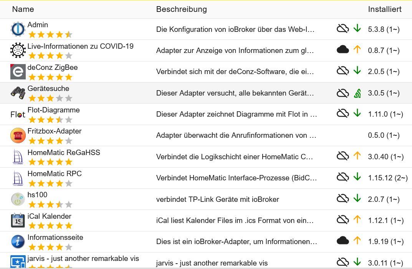Click the hs100 power plug icon
This screenshot has height=269, width=412.
[x=18, y=199]
